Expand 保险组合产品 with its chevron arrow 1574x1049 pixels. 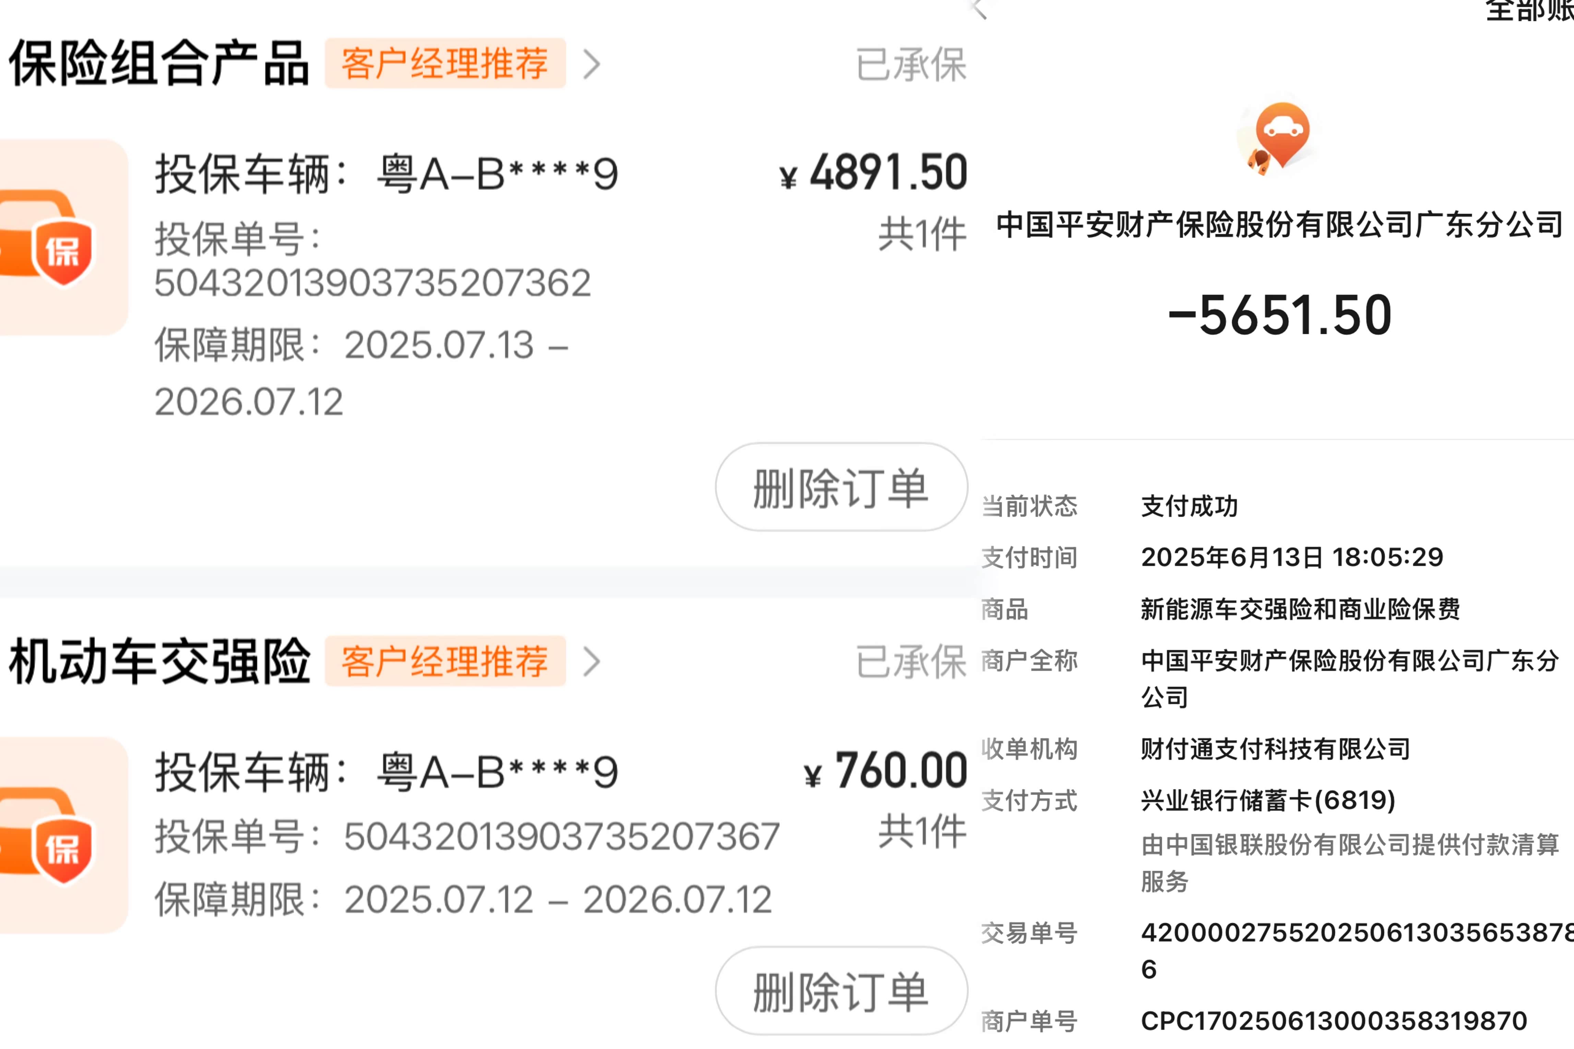coord(592,65)
